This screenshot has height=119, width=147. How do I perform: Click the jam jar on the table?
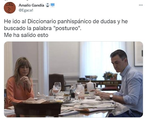coord(67,97)
